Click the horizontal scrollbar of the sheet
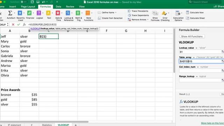The width and height of the screenshot is (224, 126). click(x=44, y=122)
